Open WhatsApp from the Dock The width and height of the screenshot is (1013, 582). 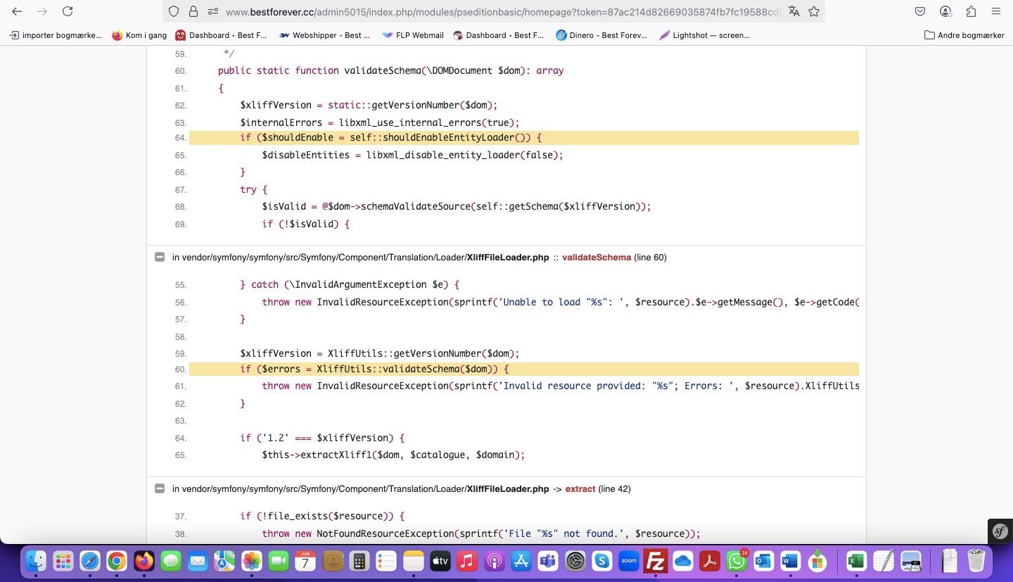point(737,561)
